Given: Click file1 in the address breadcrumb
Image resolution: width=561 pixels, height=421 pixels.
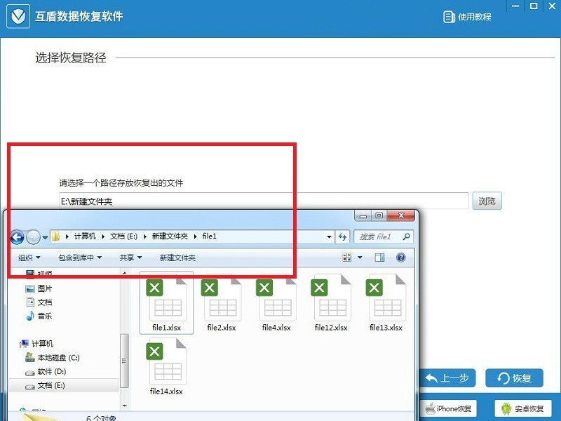Looking at the screenshot, I should click(x=209, y=236).
